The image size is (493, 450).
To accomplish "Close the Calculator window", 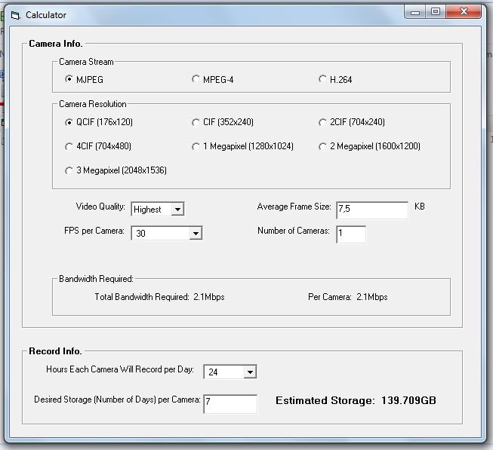I will point(464,12).
